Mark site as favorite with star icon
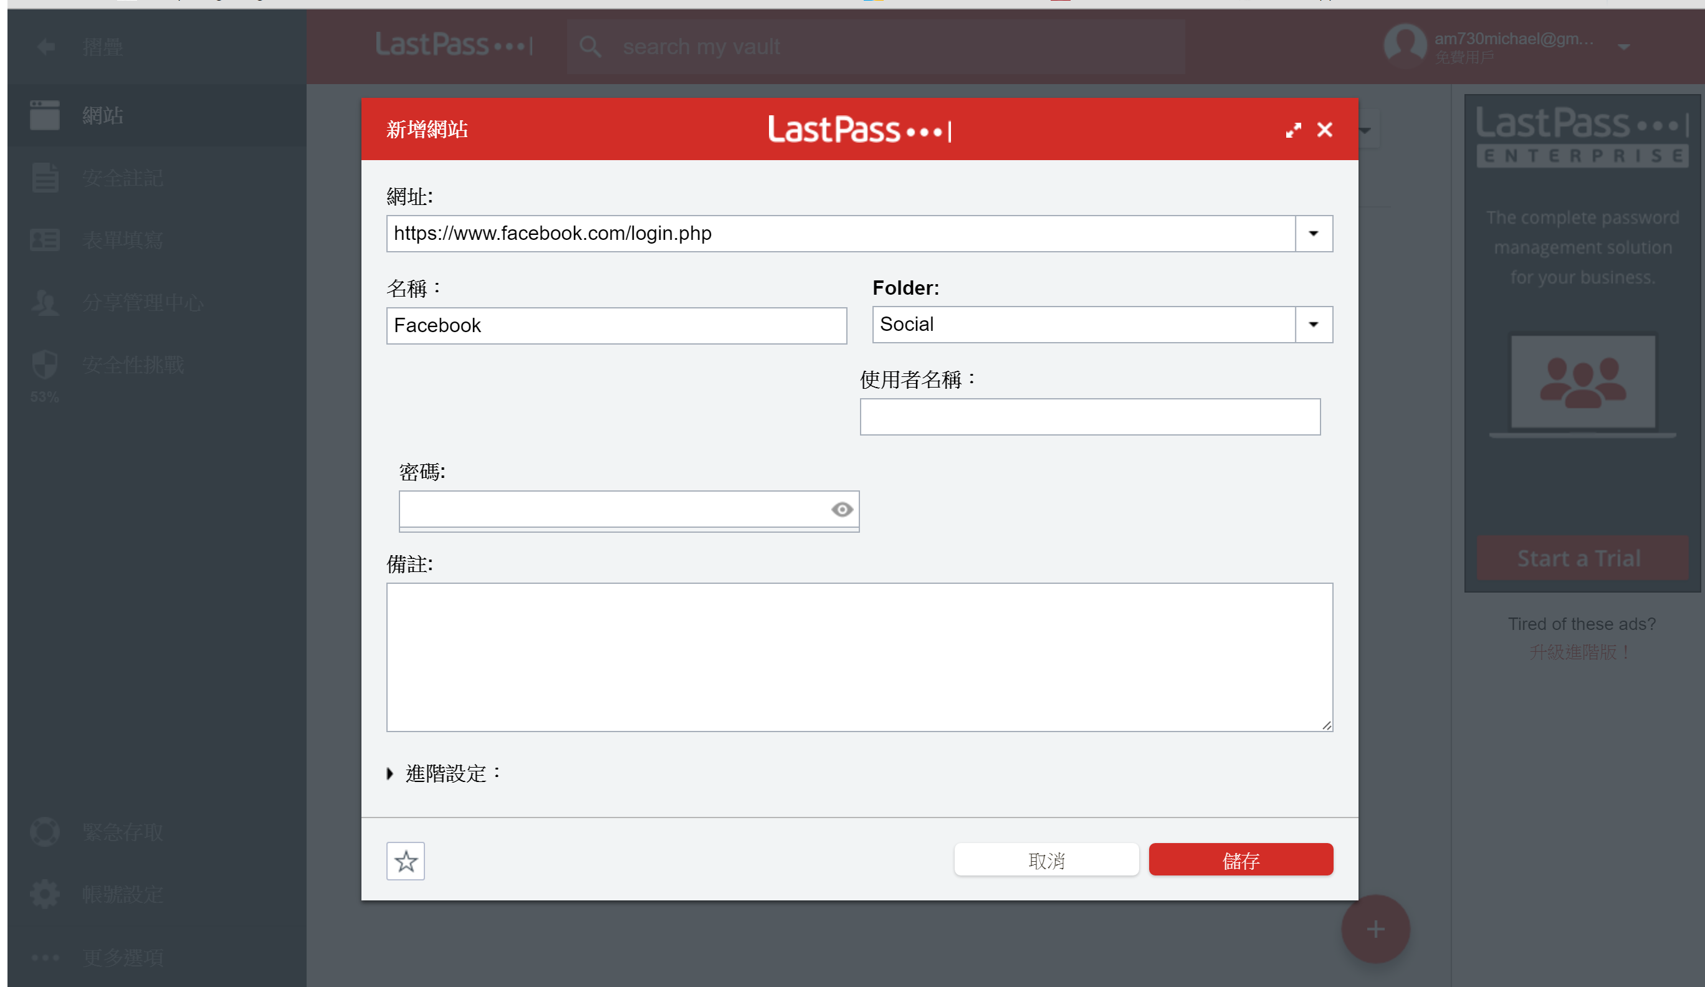This screenshot has width=1705, height=987. 405,861
